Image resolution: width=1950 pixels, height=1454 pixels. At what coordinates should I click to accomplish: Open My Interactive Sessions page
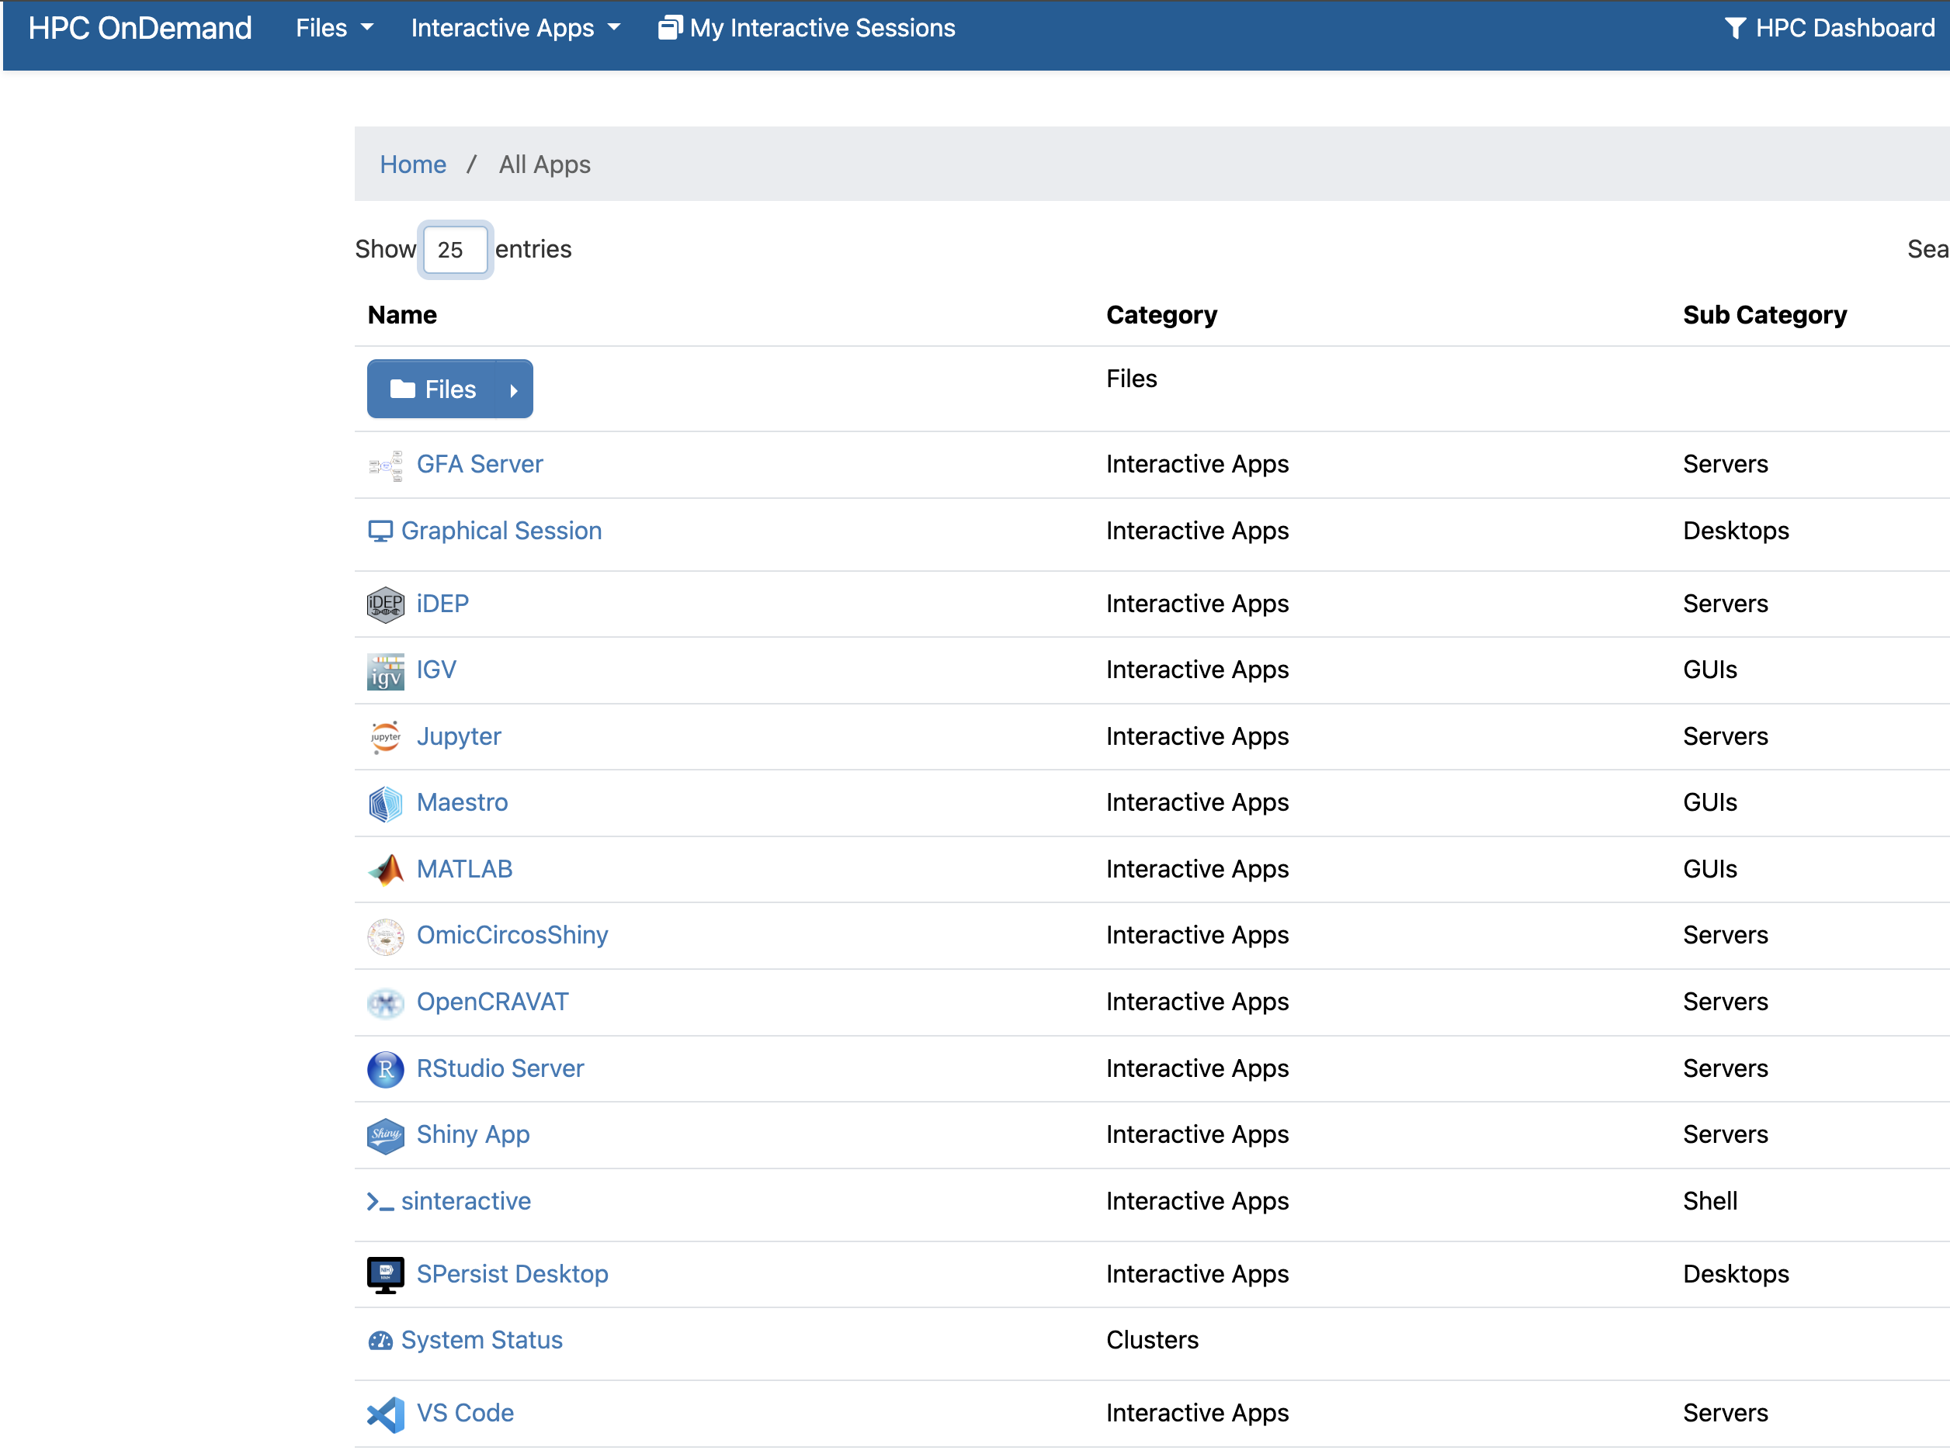click(x=807, y=28)
